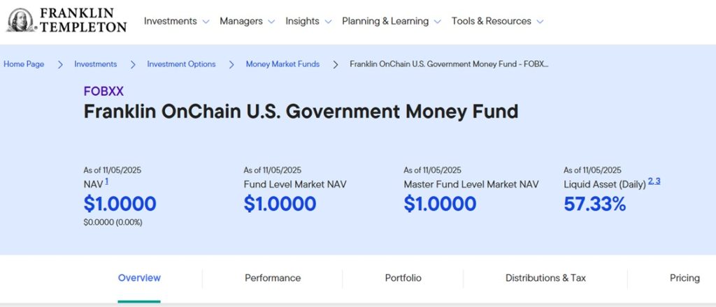Switch to the Pricing tab
The width and height of the screenshot is (716, 307).
(685, 278)
